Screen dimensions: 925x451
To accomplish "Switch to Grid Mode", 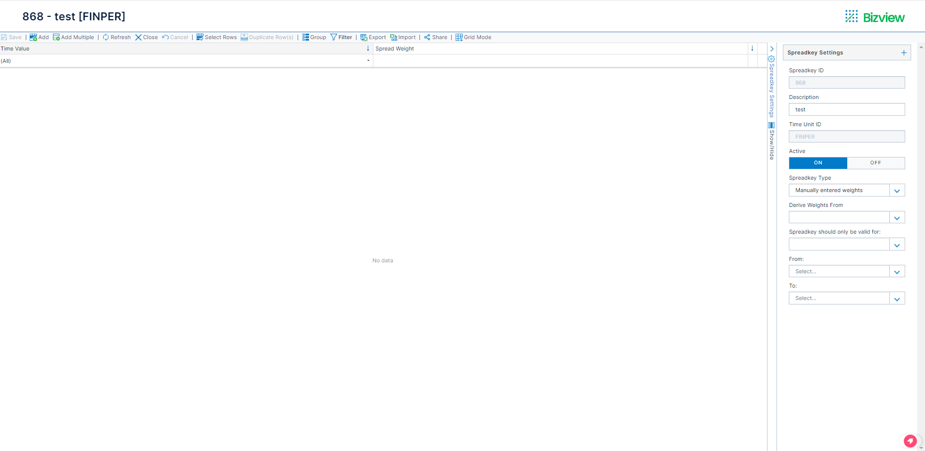I will pos(473,37).
